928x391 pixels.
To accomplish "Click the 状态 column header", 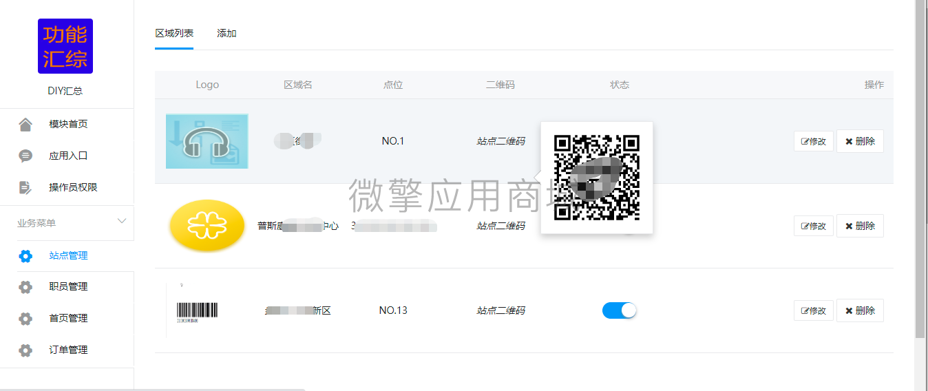I will (x=620, y=85).
